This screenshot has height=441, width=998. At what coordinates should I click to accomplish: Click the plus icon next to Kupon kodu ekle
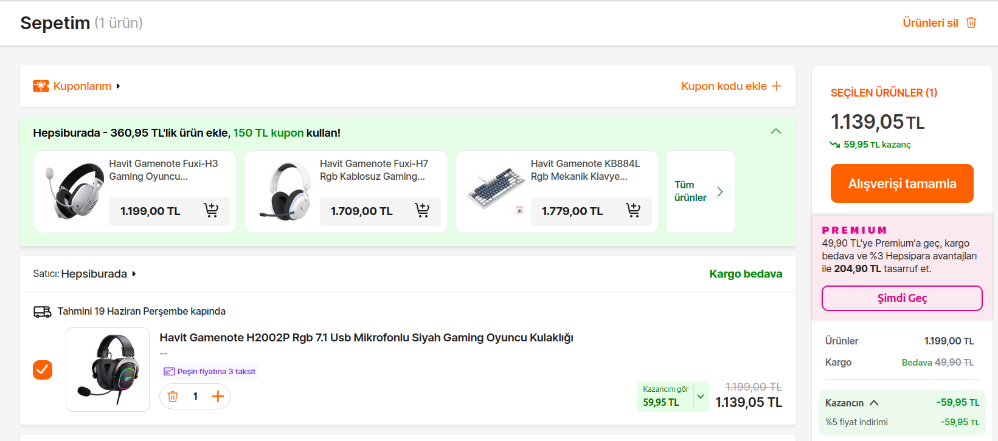[777, 86]
